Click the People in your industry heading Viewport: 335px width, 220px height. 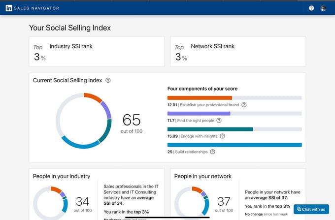62,176
